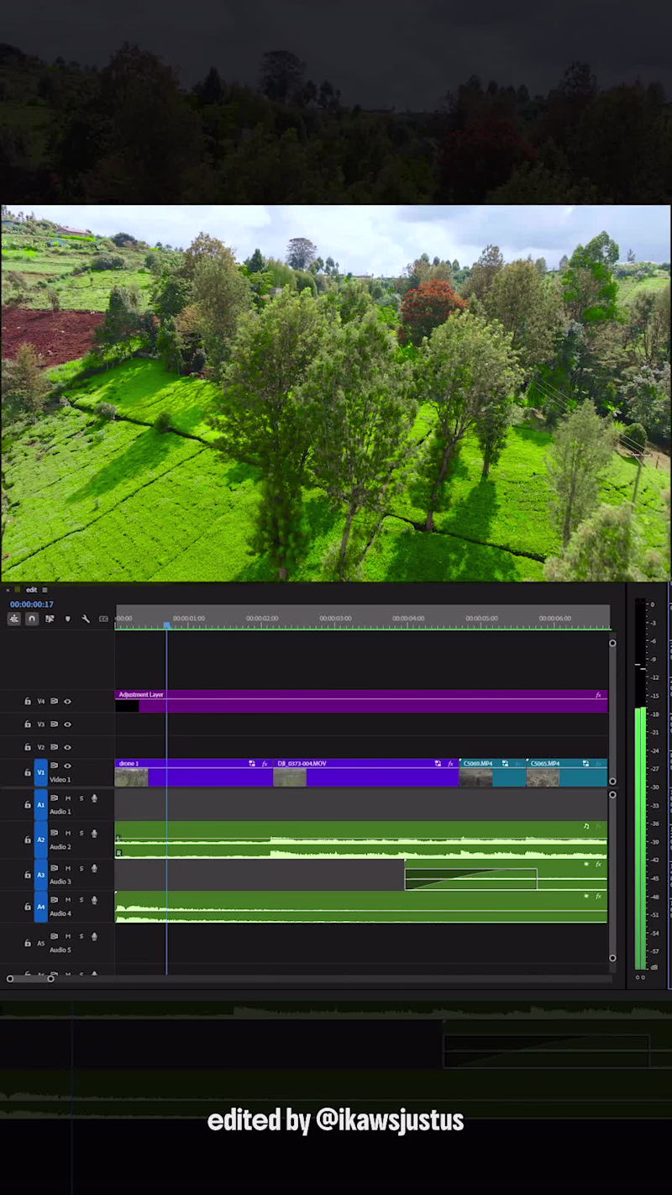Image resolution: width=672 pixels, height=1195 pixels.
Task: Enable voice-over record on Audio 4
Action: pos(94,900)
